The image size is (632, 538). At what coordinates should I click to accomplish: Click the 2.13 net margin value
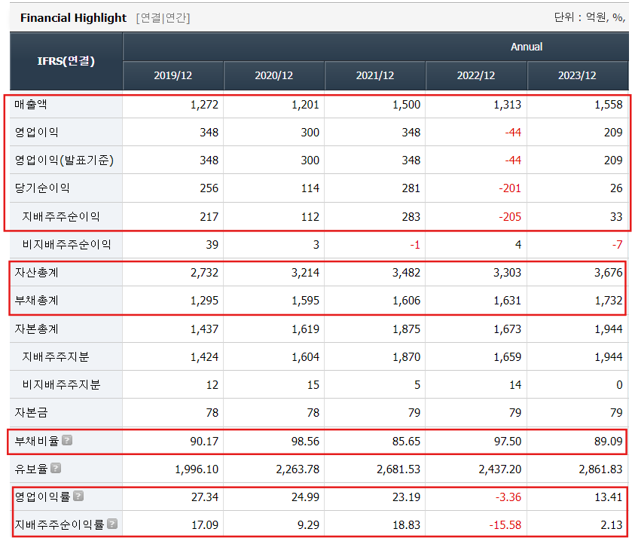point(612,525)
